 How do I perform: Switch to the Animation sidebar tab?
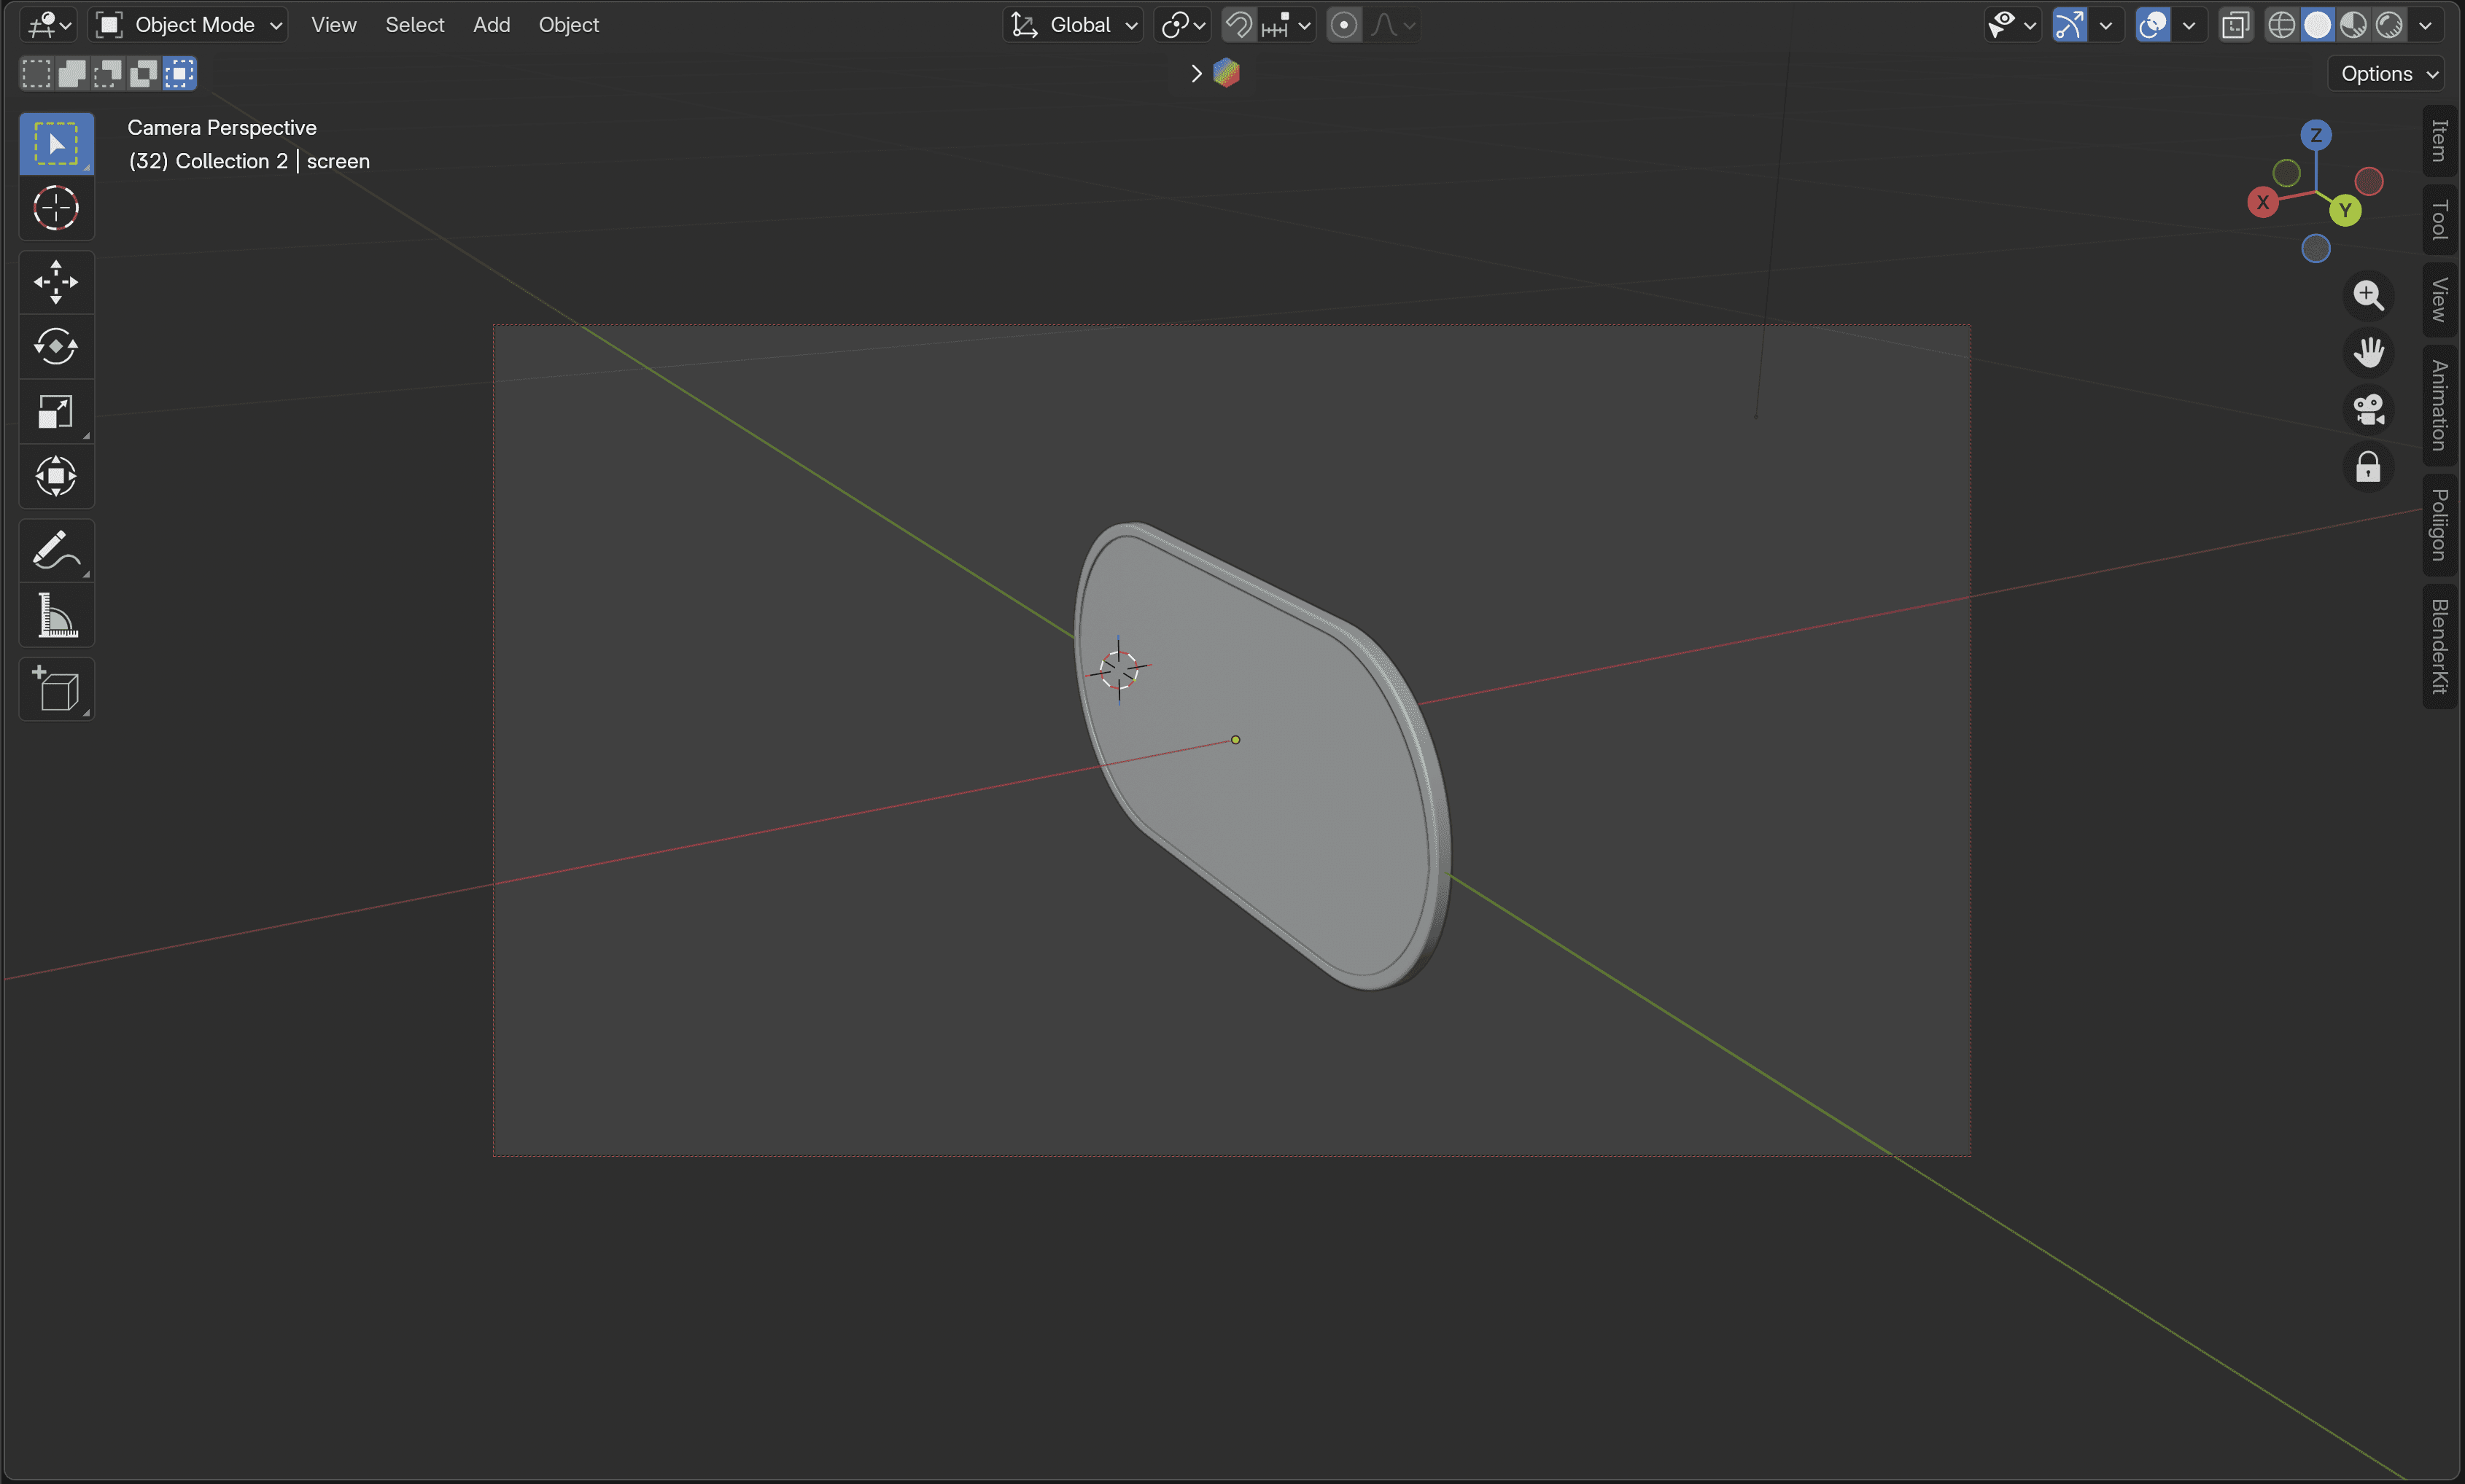2439,405
